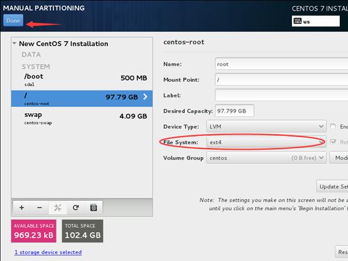The image size is (348, 261).
Task: Click the keyboard layout icon next to us
Action: click(297, 21)
